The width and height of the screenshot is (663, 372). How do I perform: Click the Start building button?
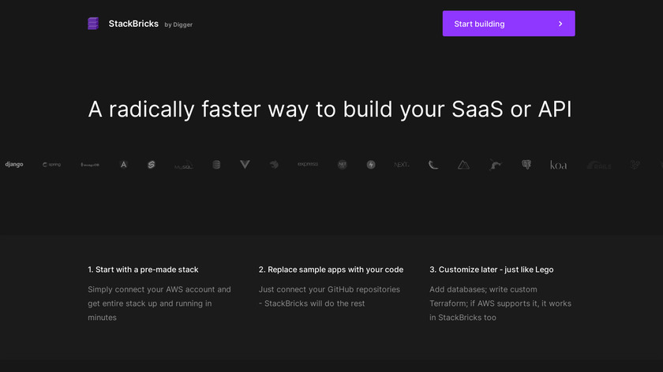click(508, 24)
